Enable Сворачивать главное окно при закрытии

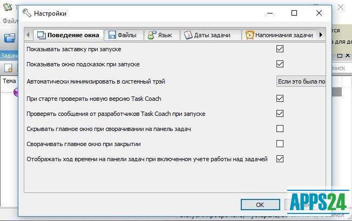tap(280, 144)
